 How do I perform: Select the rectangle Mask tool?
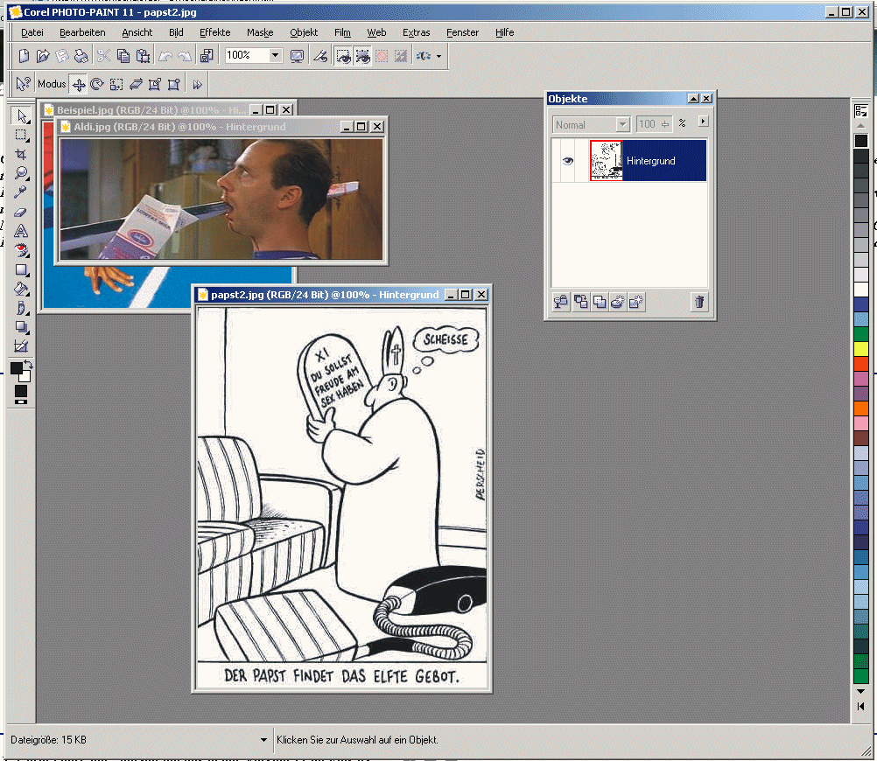pos(21,135)
